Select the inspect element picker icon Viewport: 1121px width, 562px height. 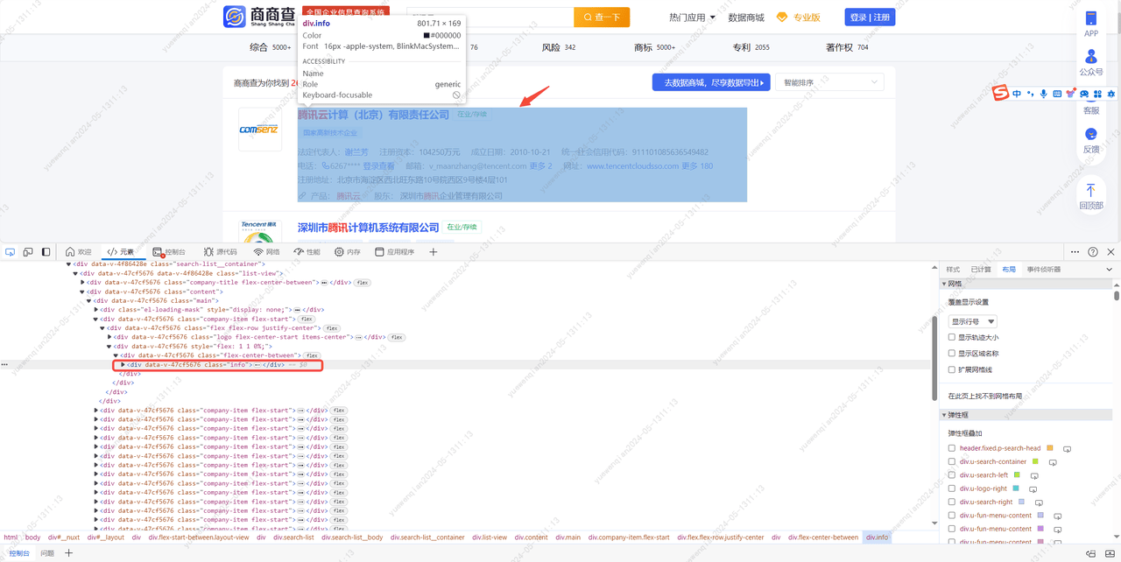pos(11,251)
